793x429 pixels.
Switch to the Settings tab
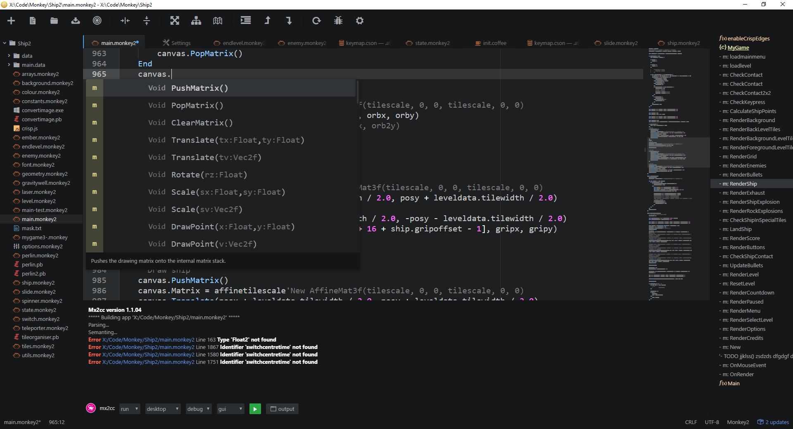pos(180,43)
